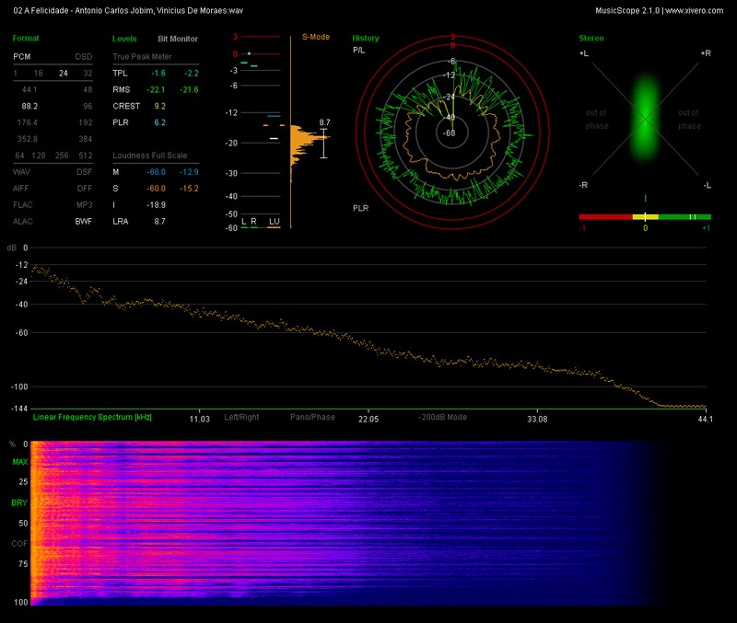Click the CREST value 9.2
Viewport: 737px width, 623px height.
click(159, 106)
